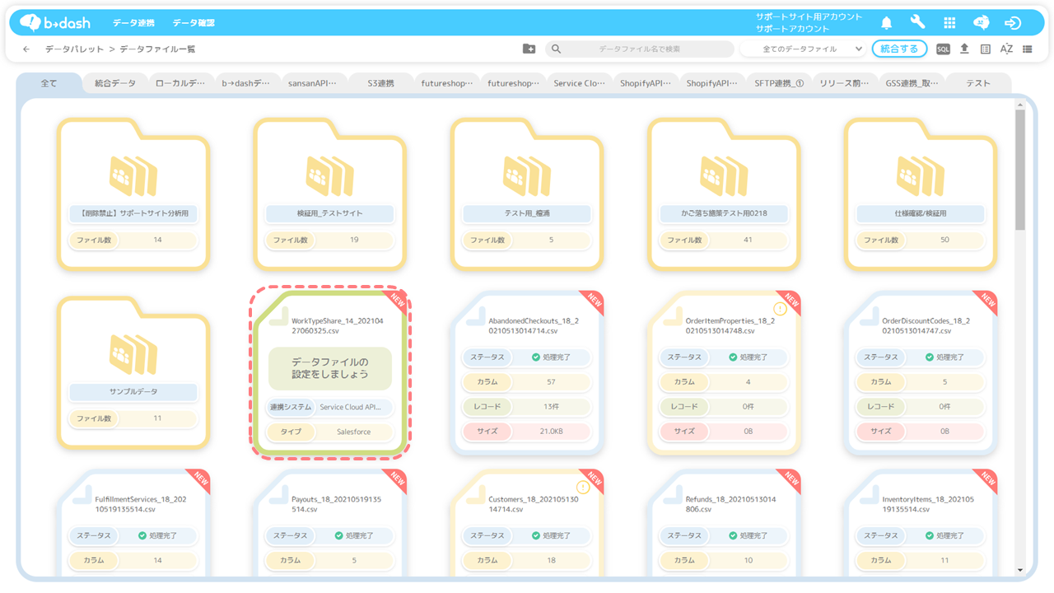This screenshot has height=593, width=1054.
Task: Click the 仕様確認/検証用 folder name
Action: point(921,214)
